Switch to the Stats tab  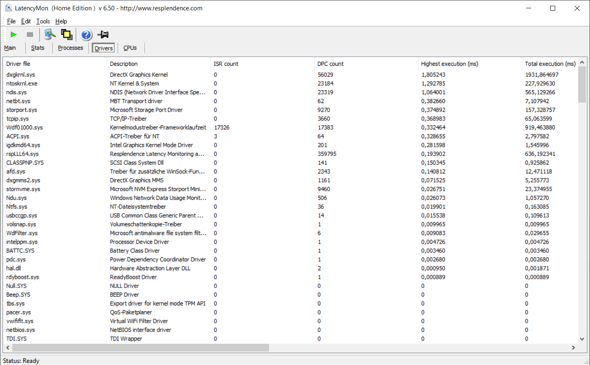tap(37, 48)
